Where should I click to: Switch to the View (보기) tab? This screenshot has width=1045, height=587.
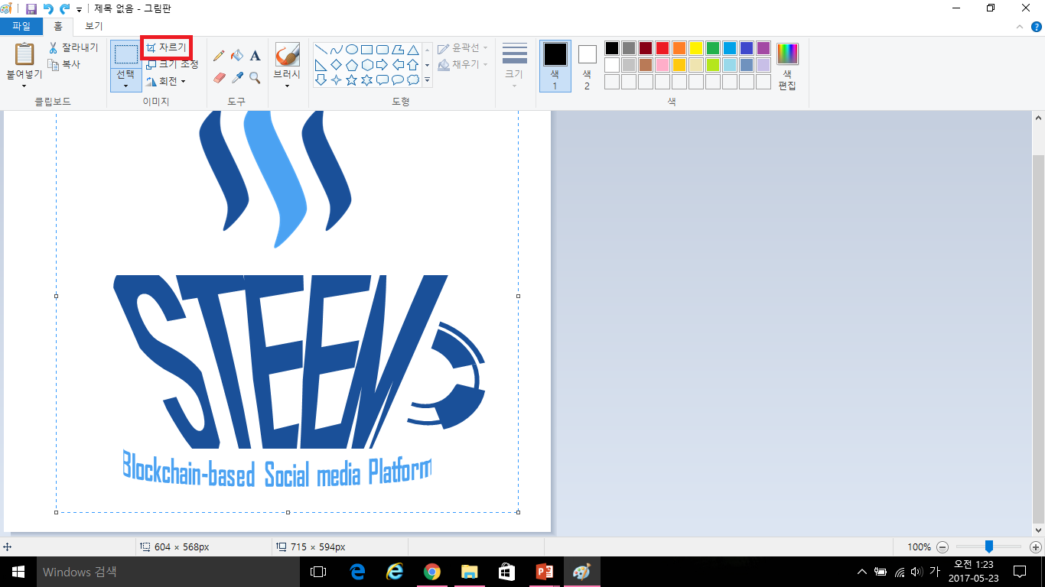click(x=94, y=26)
